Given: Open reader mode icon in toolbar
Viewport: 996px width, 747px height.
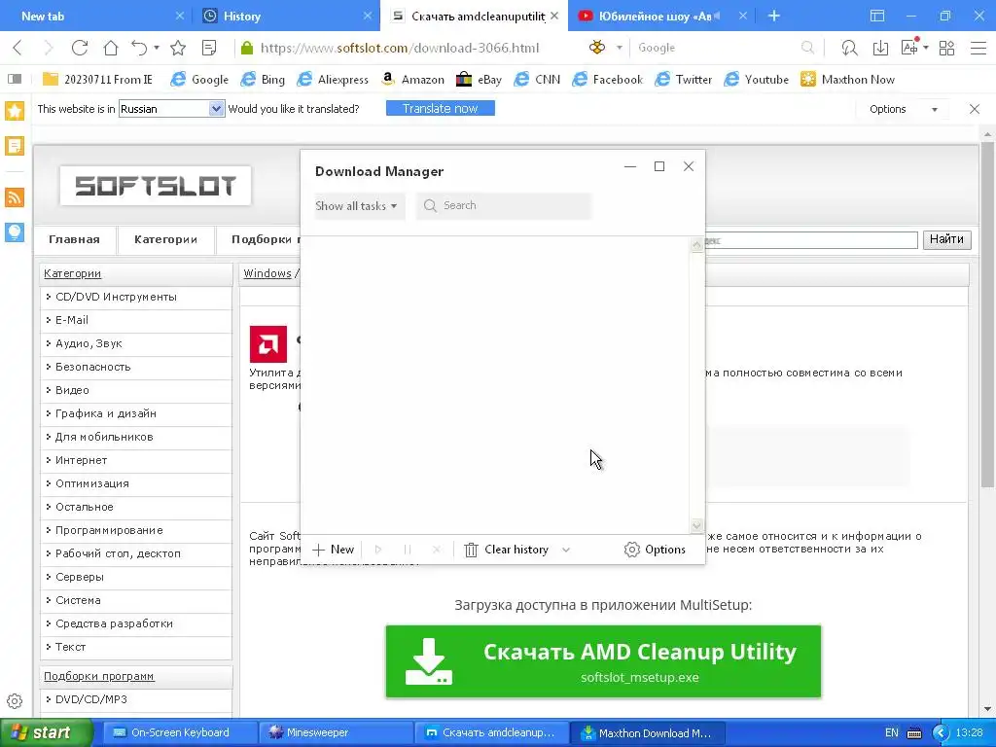Looking at the screenshot, I should tap(209, 48).
